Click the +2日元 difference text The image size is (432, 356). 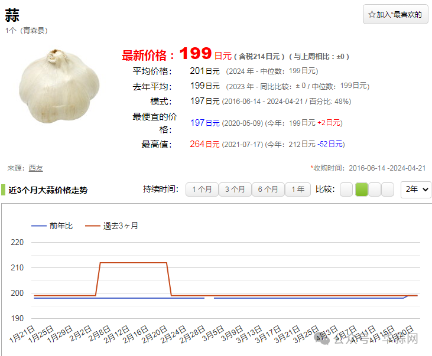(x=329, y=123)
